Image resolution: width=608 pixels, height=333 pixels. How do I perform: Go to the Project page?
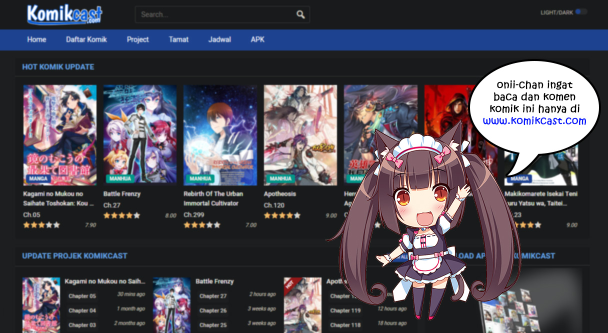click(137, 39)
